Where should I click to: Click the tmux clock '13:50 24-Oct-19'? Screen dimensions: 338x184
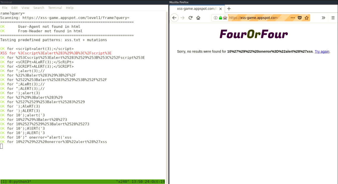click(x=148, y=181)
